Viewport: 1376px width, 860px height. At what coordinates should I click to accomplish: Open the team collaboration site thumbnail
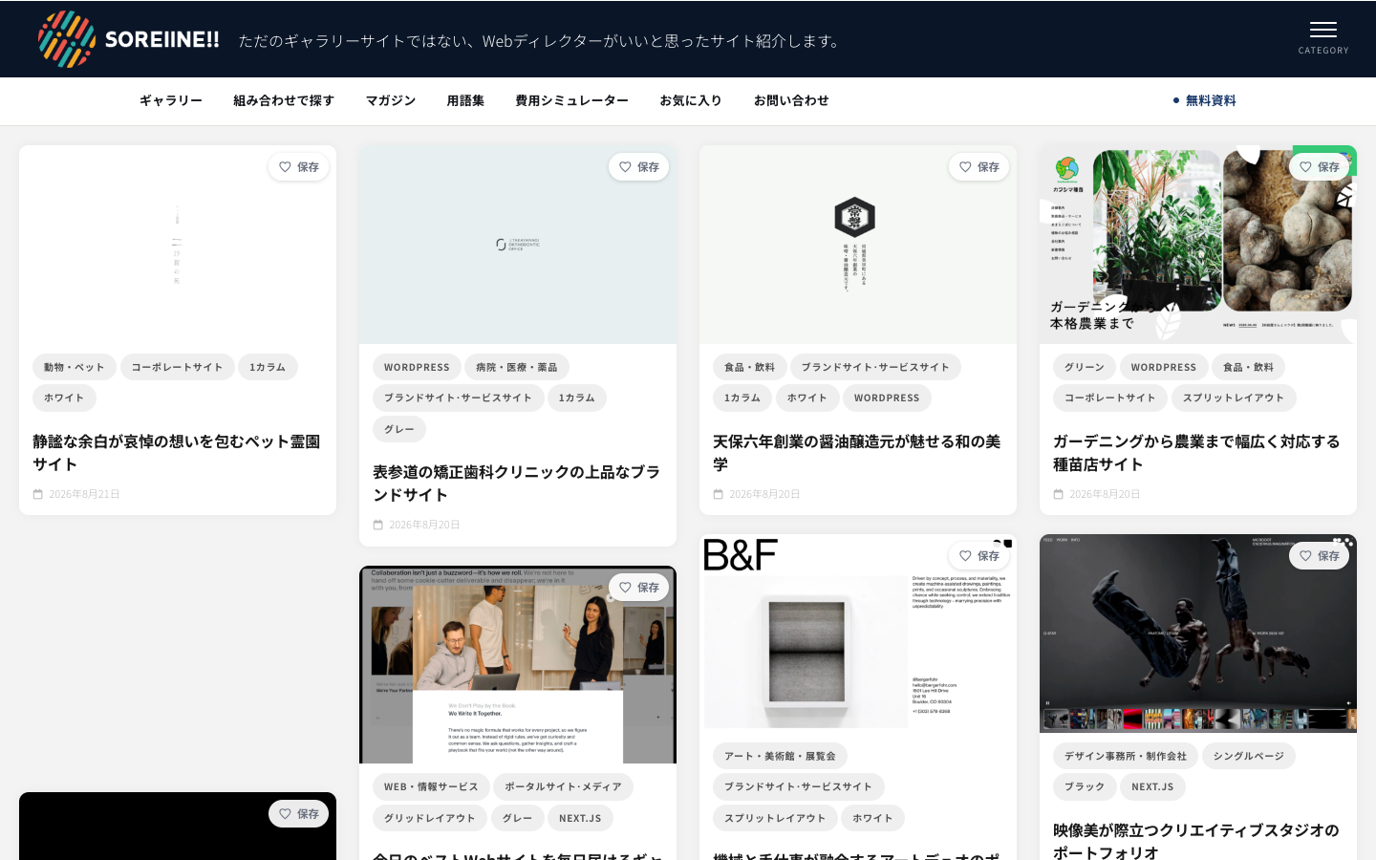[x=518, y=665]
